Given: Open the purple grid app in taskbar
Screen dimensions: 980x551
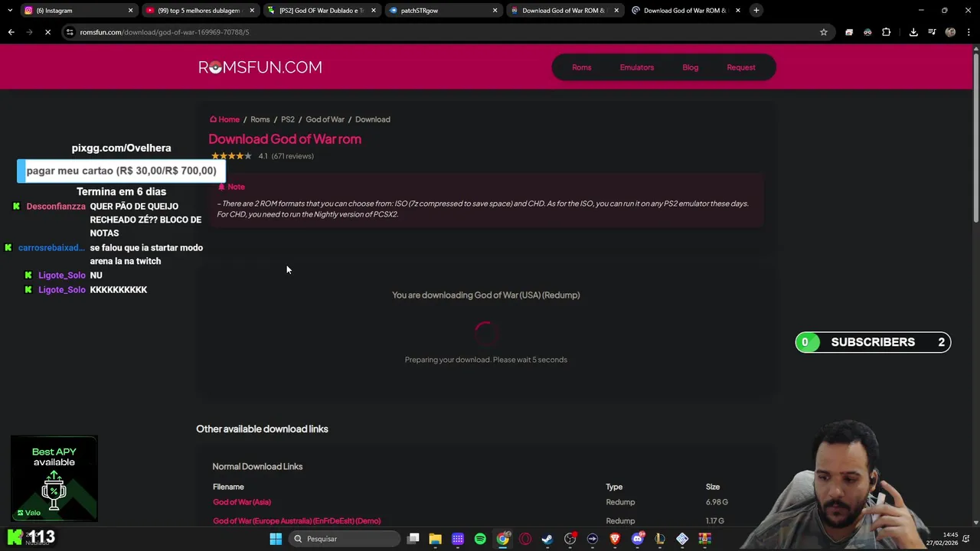Looking at the screenshot, I should coord(458,539).
